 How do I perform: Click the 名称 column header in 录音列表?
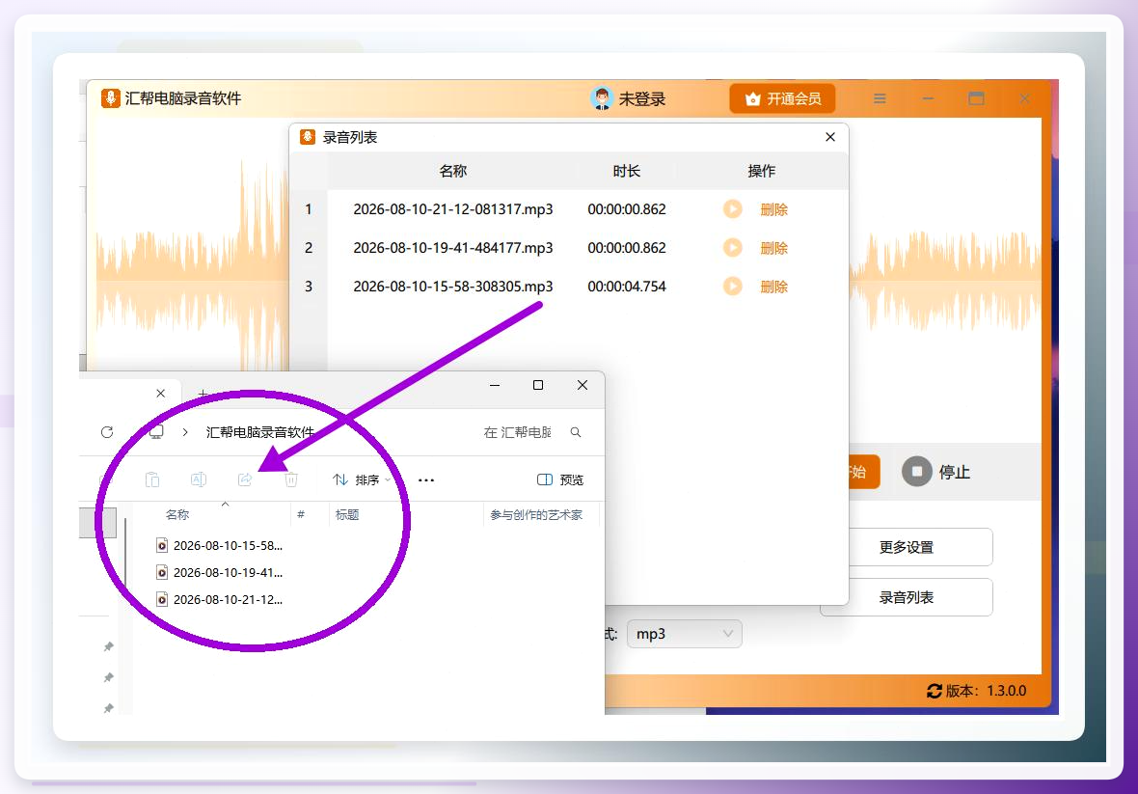click(453, 171)
